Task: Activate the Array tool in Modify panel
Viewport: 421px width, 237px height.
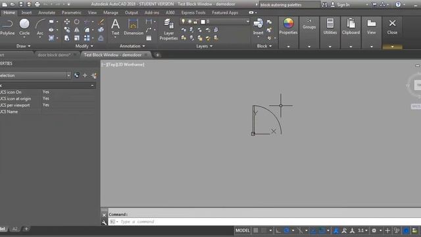Action: tap(87, 38)
